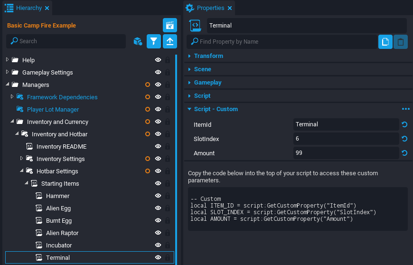Select Player Lot Manager in the hierarchy
Screen dimensions: 413x265
coord(53,109)
